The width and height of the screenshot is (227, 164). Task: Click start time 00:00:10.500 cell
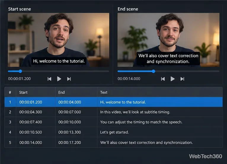(31, 132)
